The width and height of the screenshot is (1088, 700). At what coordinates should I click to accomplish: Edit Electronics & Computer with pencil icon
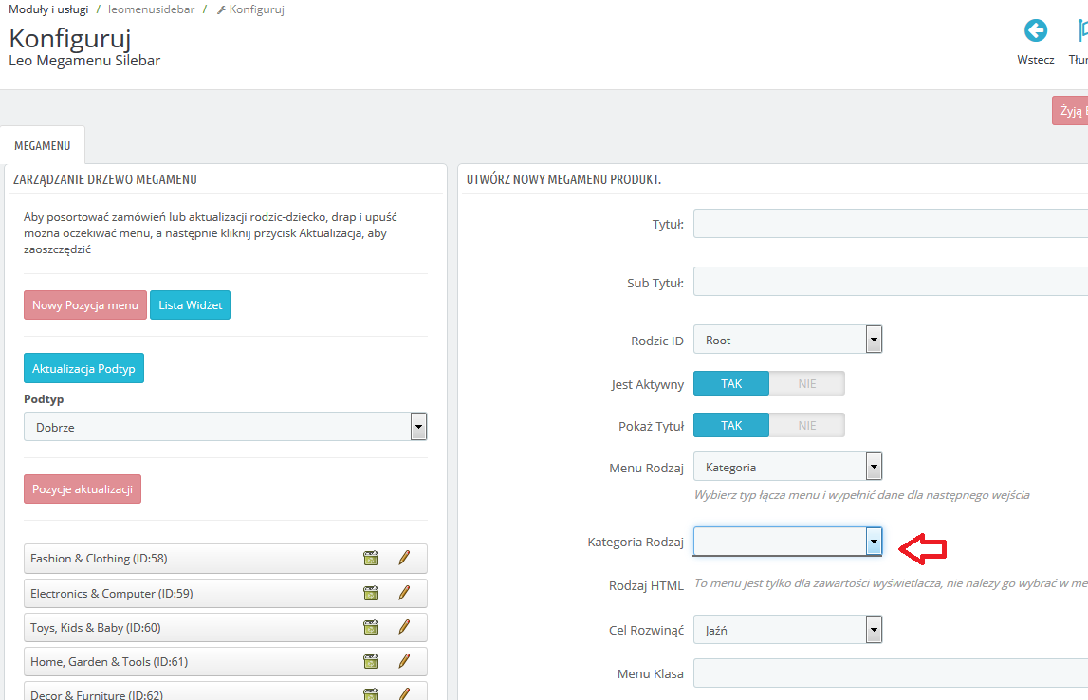[404, 593]
